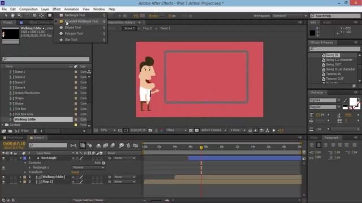The width and height of the screenshot is (362, 203).
Task: Click new folder icon in Project panel
Action: click(x=10, y=131)
